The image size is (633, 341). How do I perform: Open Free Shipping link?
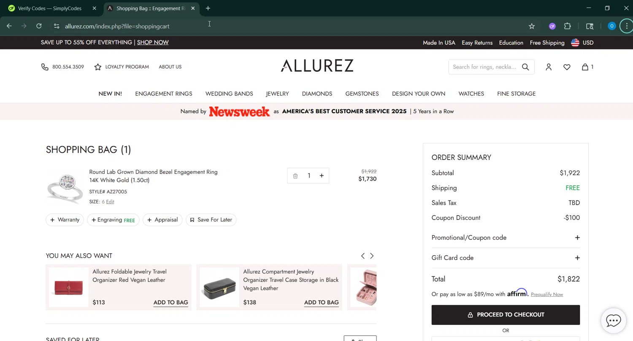point(547,43)
